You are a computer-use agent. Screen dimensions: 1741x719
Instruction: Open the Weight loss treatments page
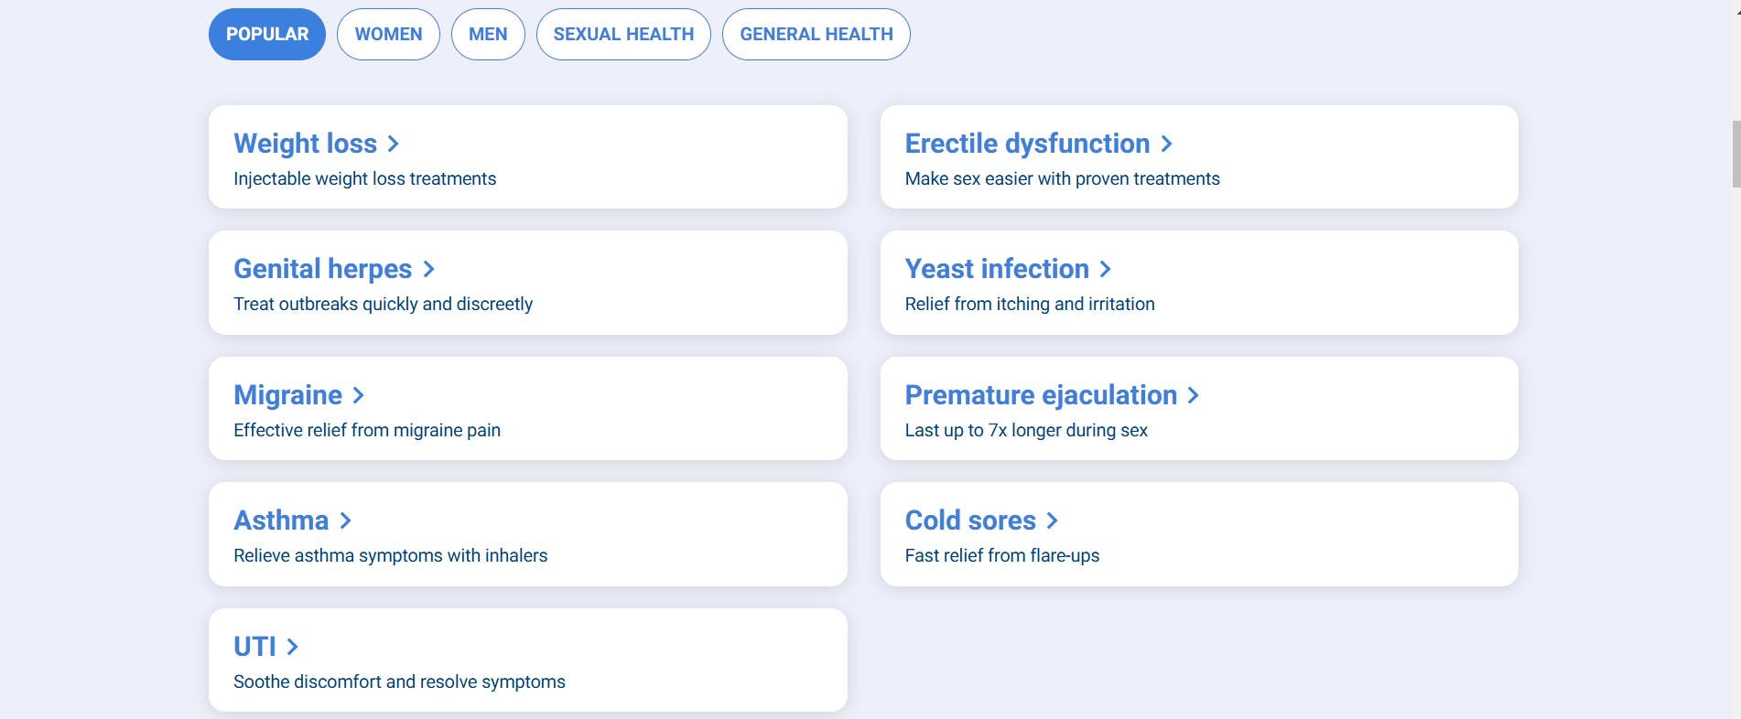pos(528,156)
